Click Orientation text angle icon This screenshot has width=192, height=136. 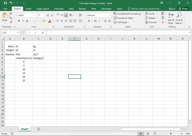click(71, 15)
